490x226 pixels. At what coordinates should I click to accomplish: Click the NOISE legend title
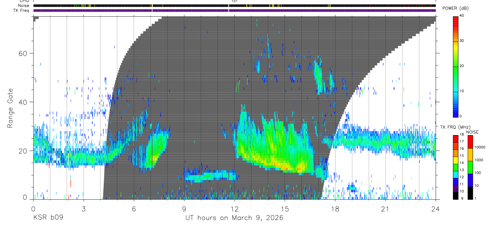472,132
